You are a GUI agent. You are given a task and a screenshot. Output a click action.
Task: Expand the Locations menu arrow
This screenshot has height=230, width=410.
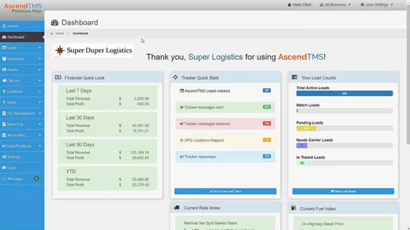40,92
